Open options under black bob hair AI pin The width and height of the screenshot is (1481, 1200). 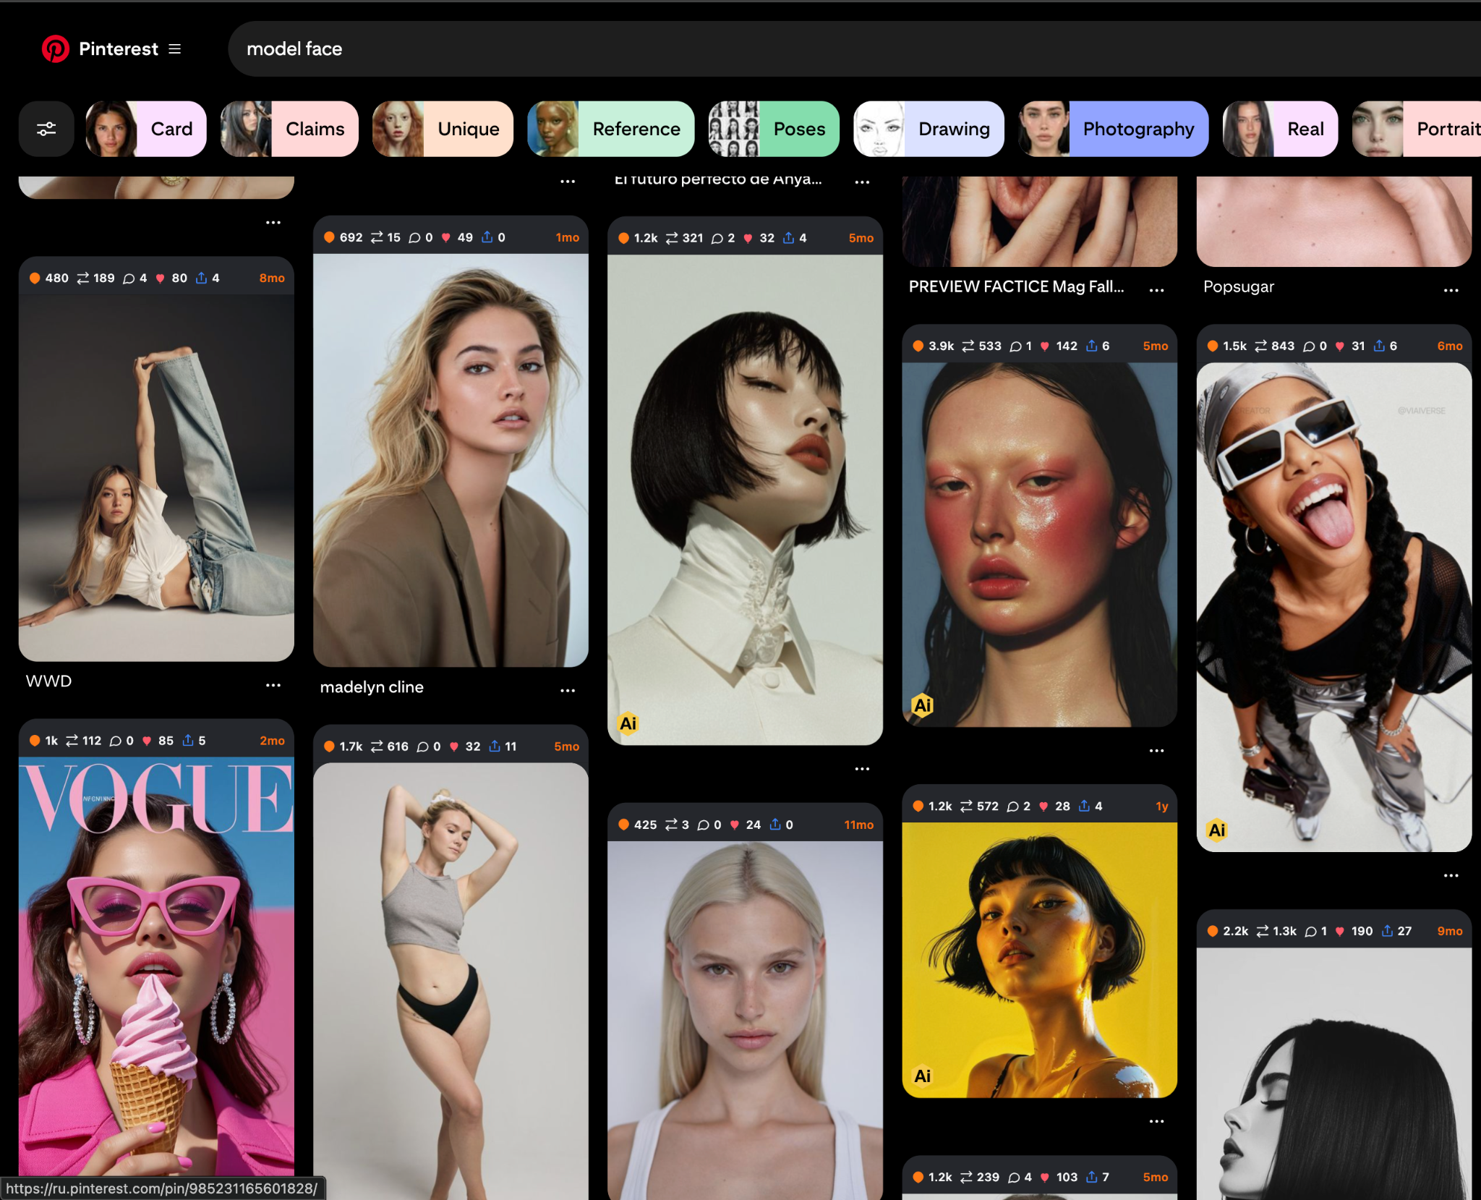(862, 768)
